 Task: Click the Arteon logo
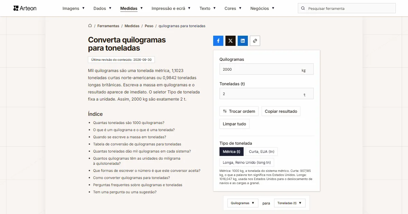click(x=25, y=8)
